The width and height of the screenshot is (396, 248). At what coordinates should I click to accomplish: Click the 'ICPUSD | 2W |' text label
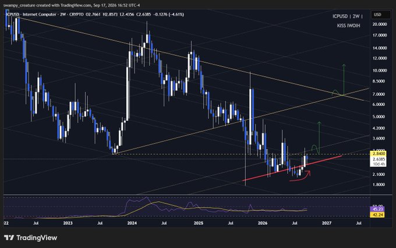click(347, 16)
